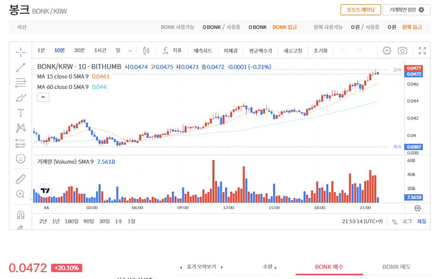The width and height of the screenshot is (439, 279).
Task: Select the 1시간 interval
Action: tap(100, 51)
